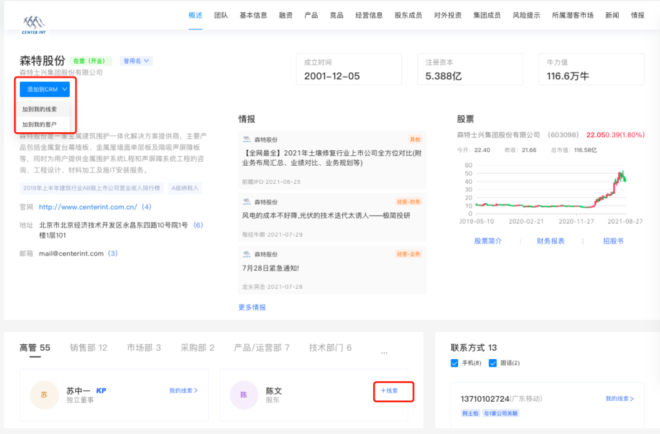
Task: Click the CENTER INT company logo
Action: point(34,25)
